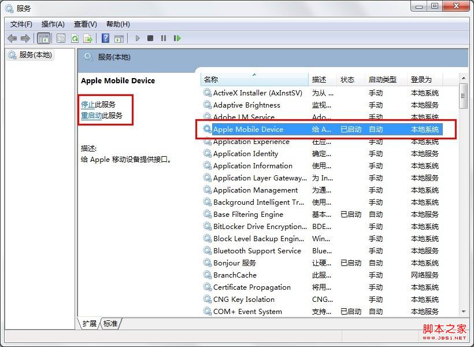Select the Application Identity service
This screenshot has height=347, width=474.
(x=321, y=153)
